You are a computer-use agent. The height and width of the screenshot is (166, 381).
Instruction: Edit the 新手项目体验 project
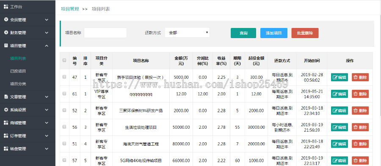340,77
